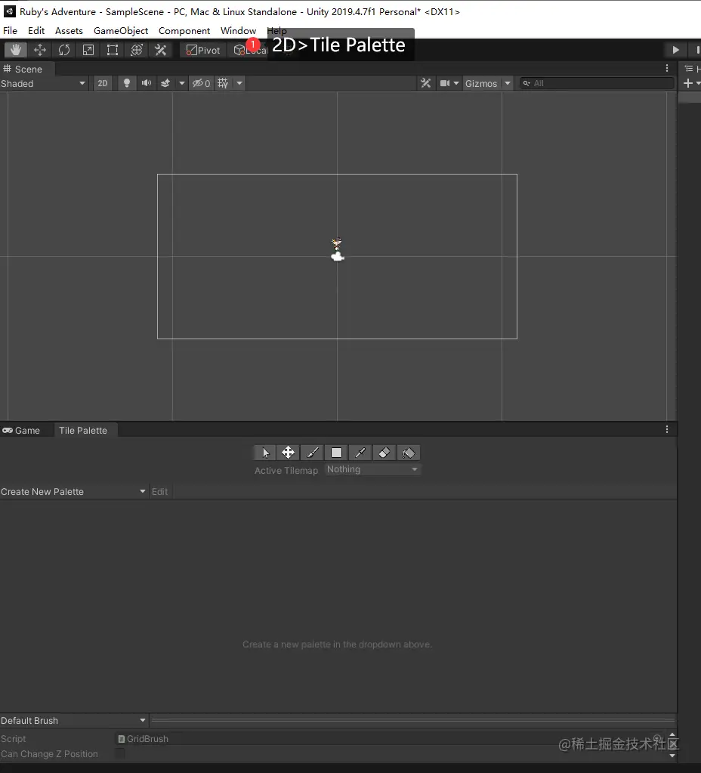
Task: Select the Rect transform tool
Action: point(113,50)
